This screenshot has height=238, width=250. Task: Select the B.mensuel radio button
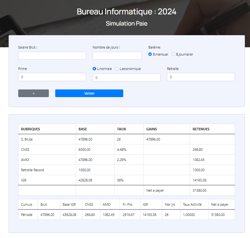[150, 54]
